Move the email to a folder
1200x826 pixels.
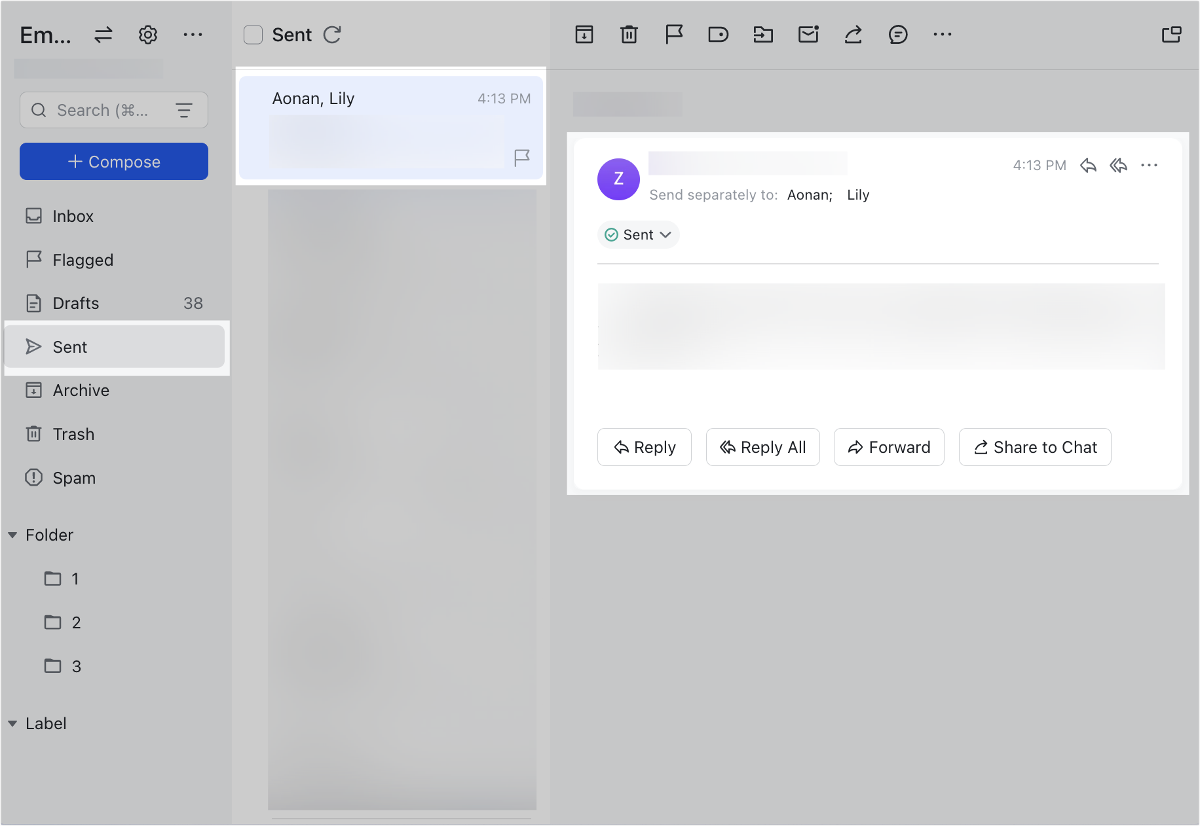(763, 34)
